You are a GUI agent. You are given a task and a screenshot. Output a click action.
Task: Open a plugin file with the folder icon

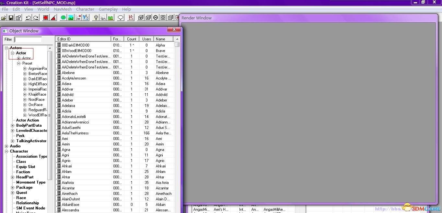pos(4,18)
